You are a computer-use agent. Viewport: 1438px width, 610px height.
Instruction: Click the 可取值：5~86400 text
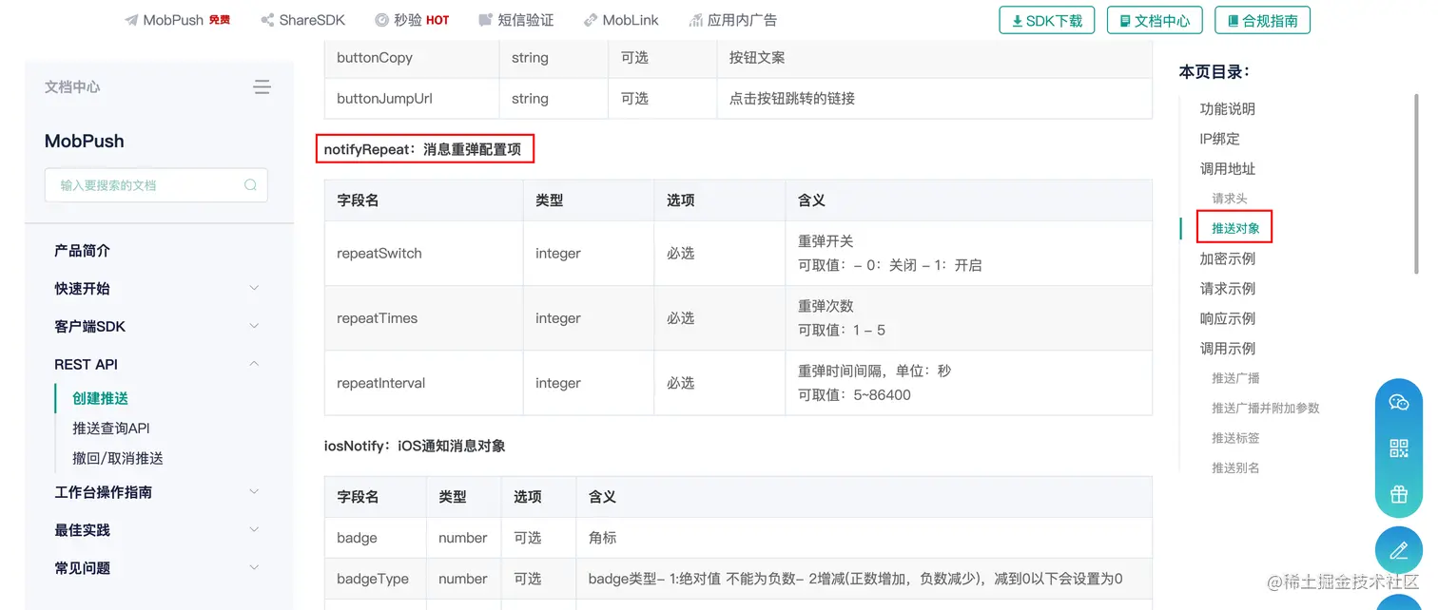point(854,395)
